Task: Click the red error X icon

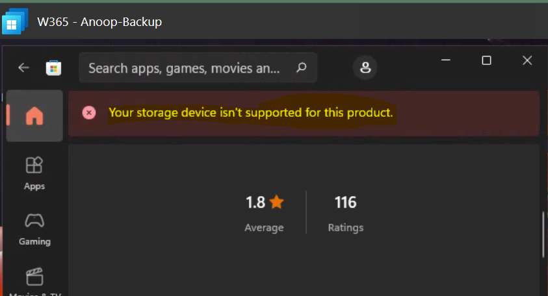Action: coord(90,113)
